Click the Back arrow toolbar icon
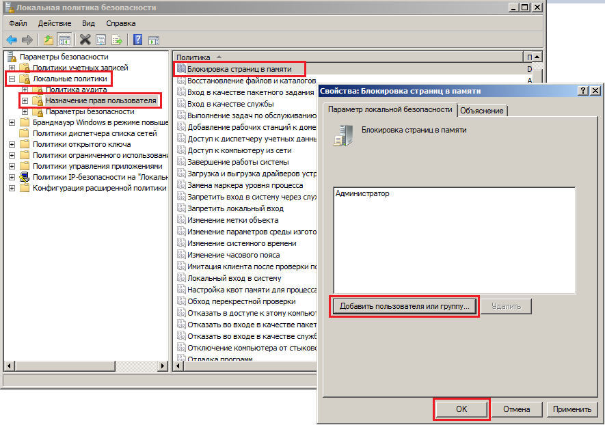This screenshot has height=425, width=605. click(12, 40)
